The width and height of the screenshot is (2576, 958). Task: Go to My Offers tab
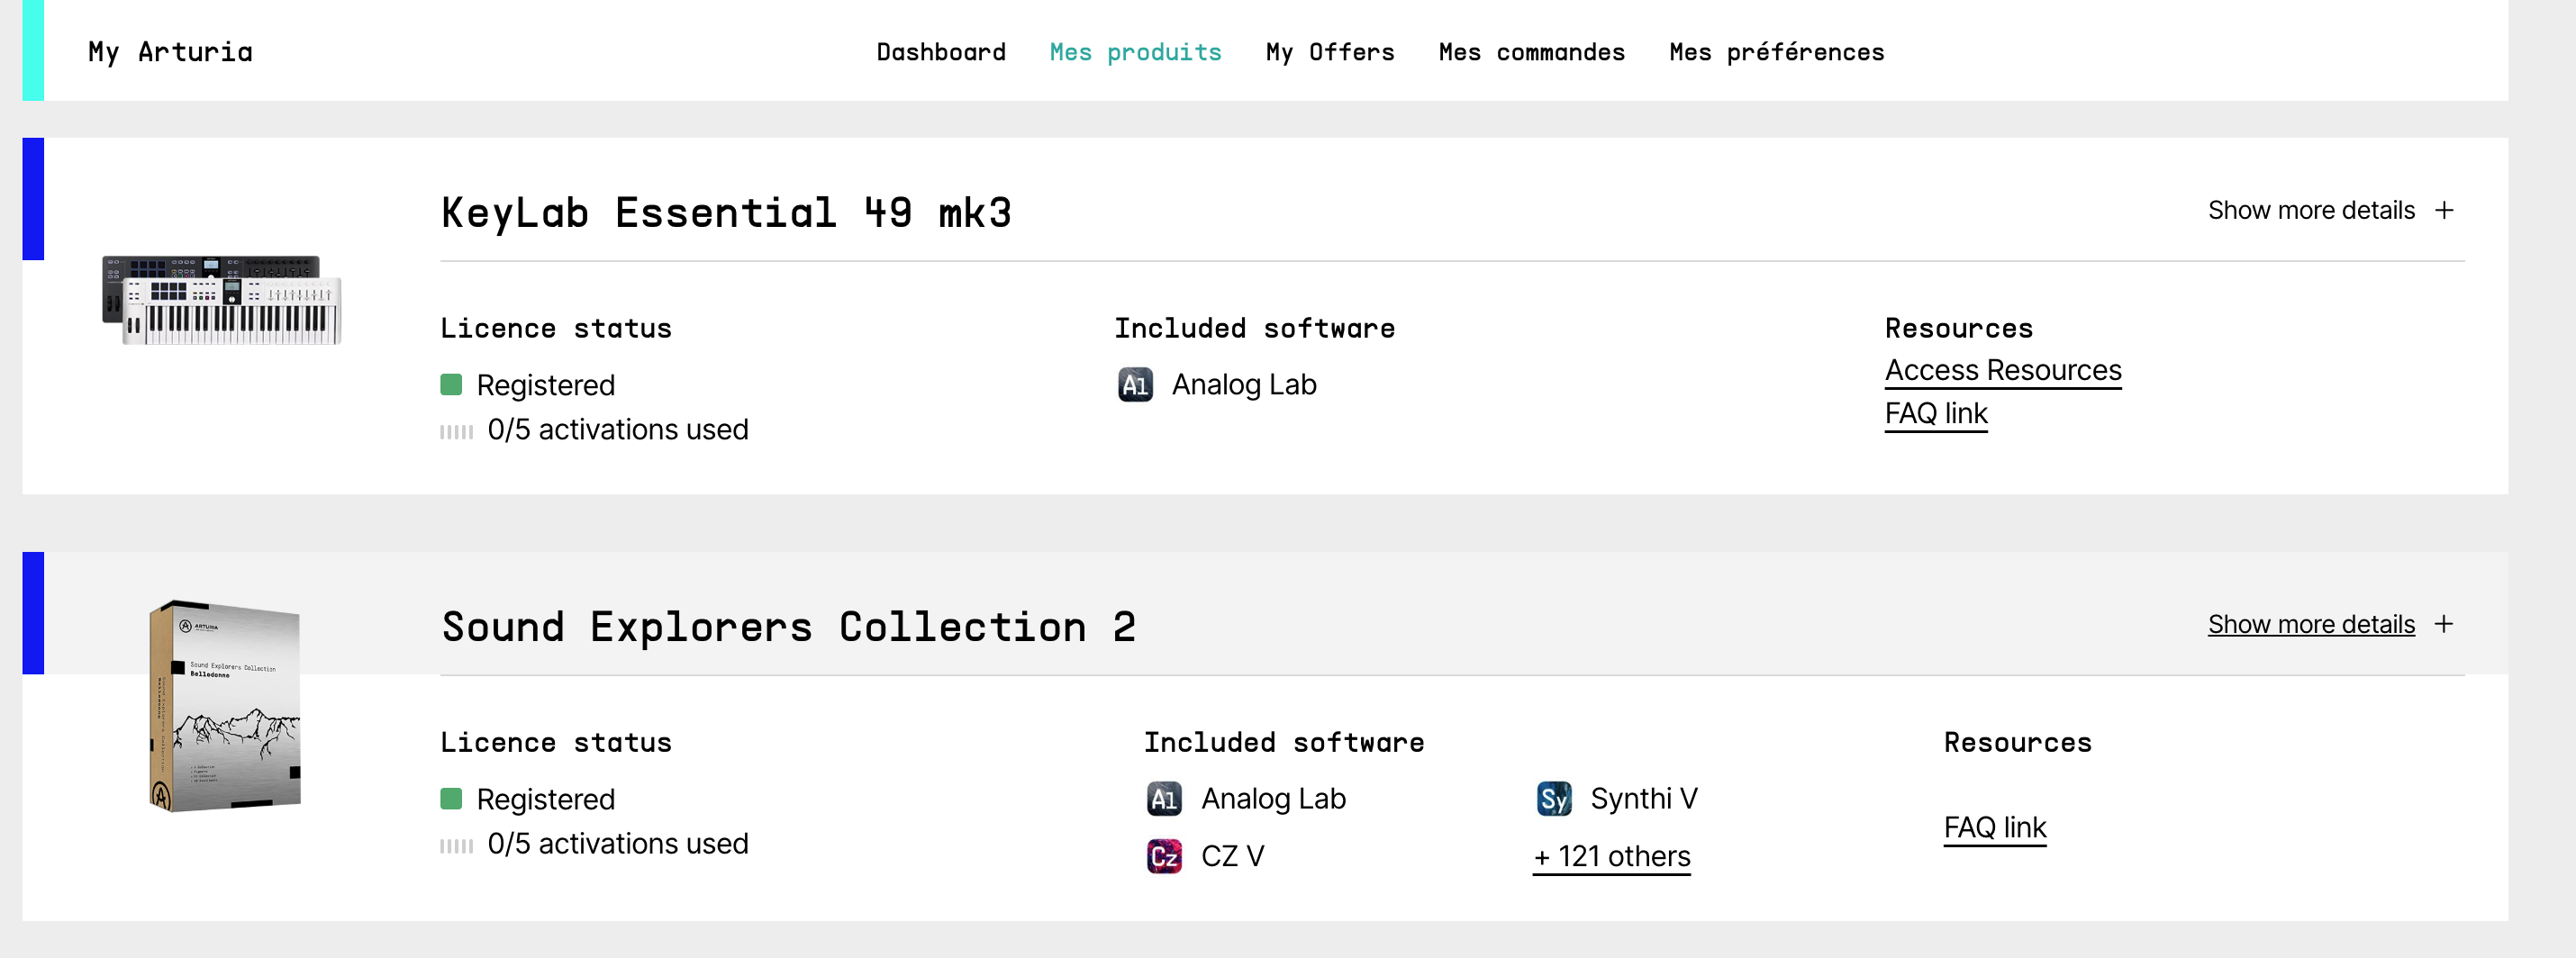1330,52
